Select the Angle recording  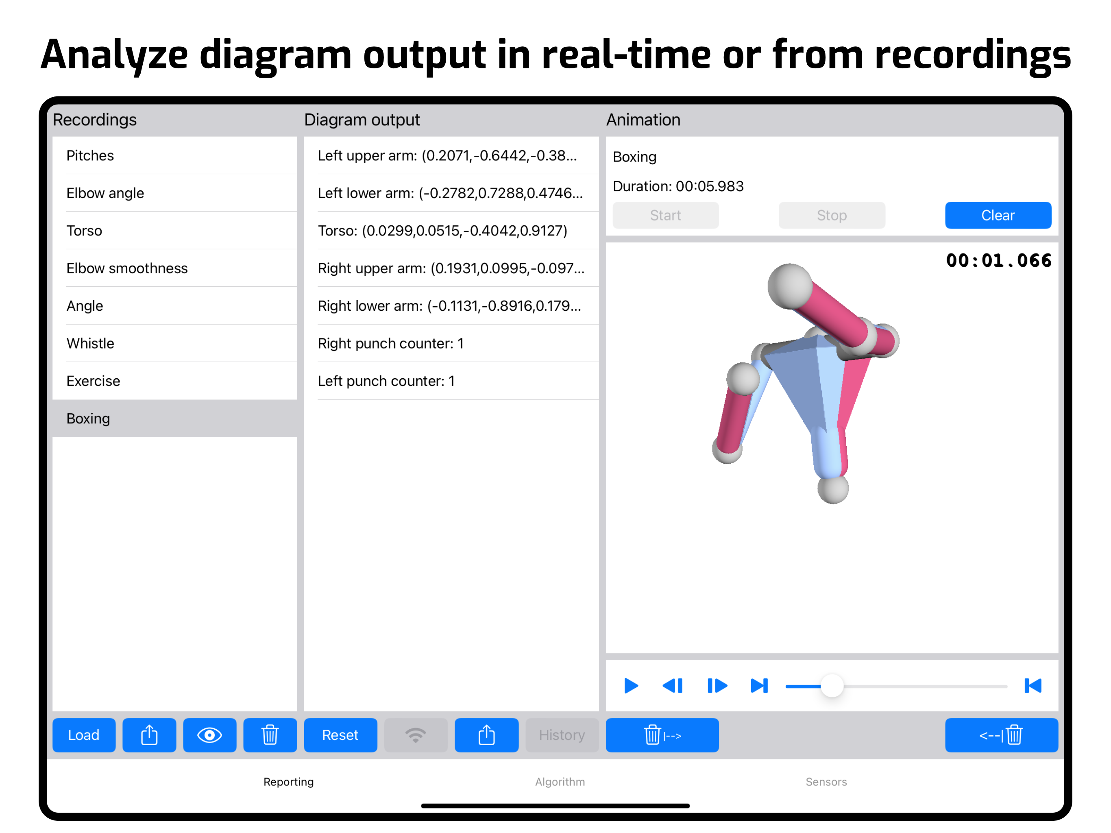pos(175,306)
